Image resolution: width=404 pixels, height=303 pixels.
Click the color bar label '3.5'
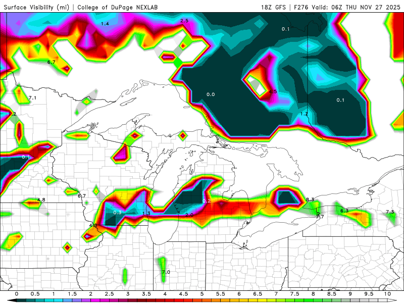click(146, 294)
